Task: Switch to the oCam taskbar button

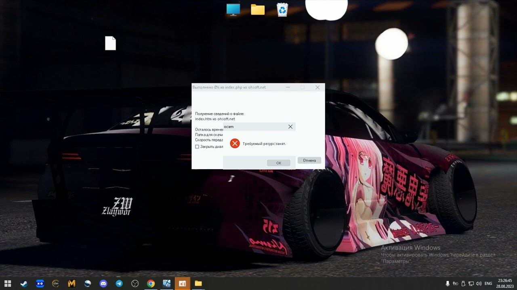Action: pos(183,284)
